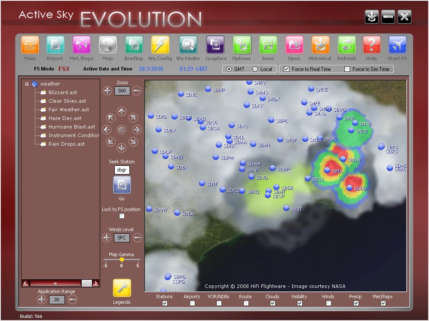Toggle the Visibility layer checkbox
The image size is (429, 321).
tap(300, 303)
